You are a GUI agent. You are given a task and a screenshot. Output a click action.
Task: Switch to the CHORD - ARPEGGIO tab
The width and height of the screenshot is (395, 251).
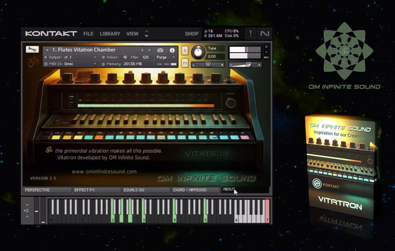pos(195,190)
